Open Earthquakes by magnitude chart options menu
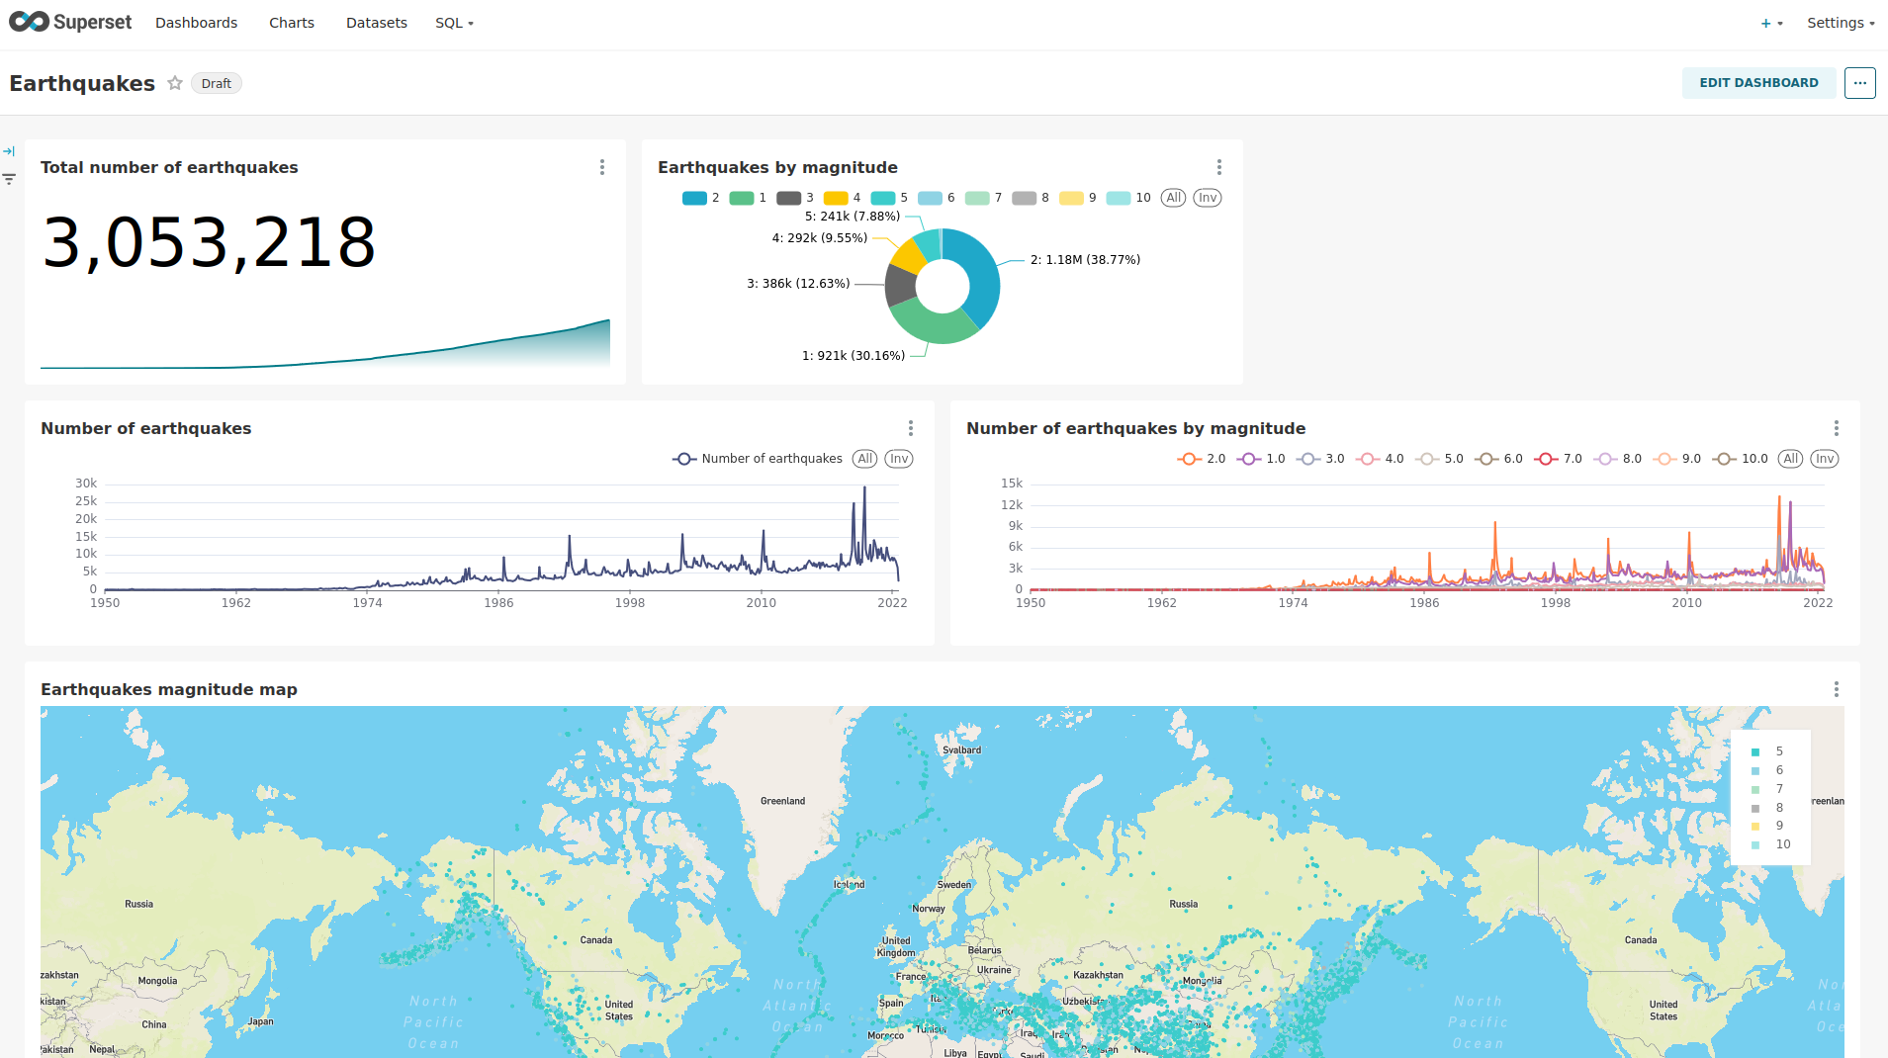The width and height of the screenshot is (1888, 1058). 1218,167
